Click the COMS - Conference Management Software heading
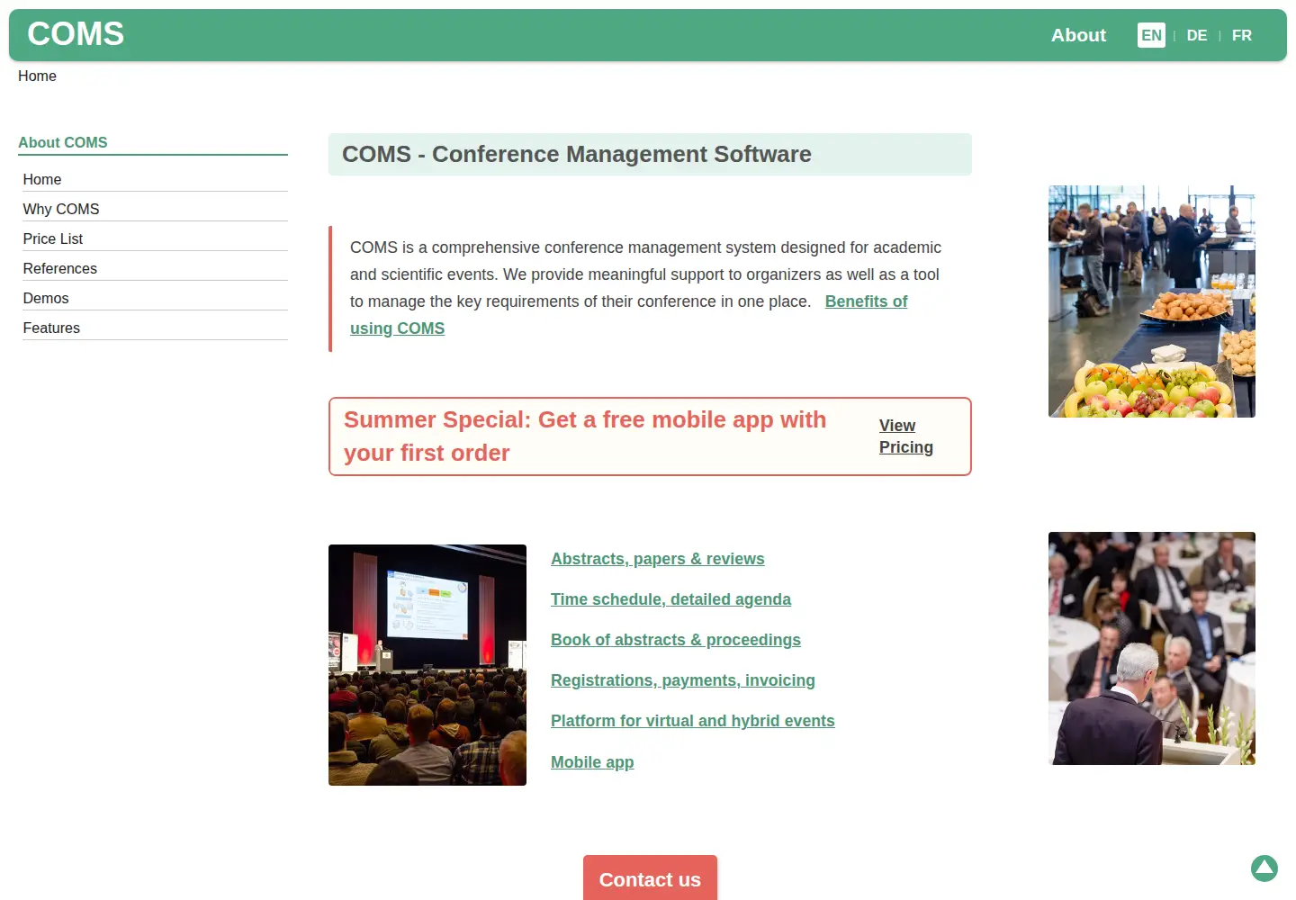Screen dimensions: 1296x900 coord(577,154)
